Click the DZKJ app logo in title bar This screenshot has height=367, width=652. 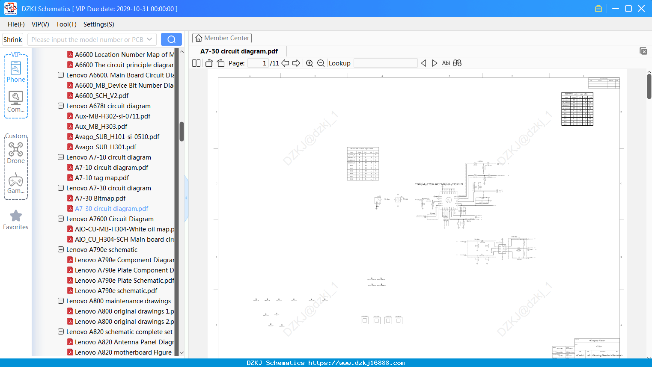point(10,9)
